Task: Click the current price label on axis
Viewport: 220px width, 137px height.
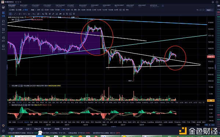Action: point(211,57)
